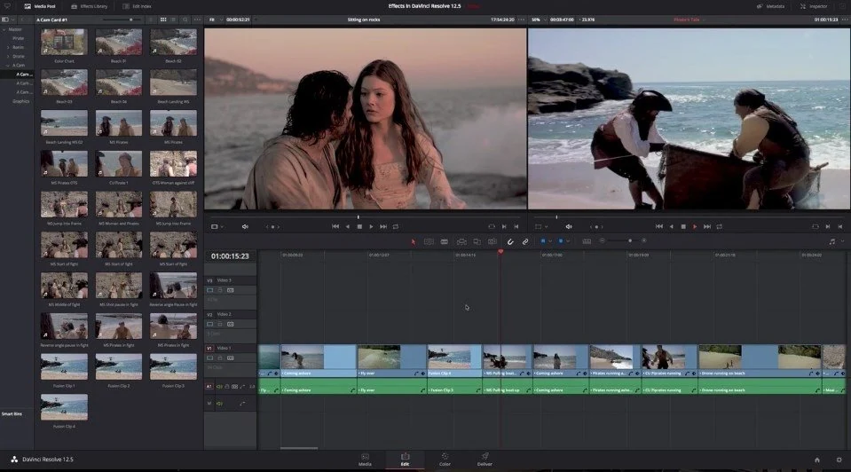Screen dimensions: 851x472
Task: Click the timeline zoom-out minus icon
Action: 602,240
